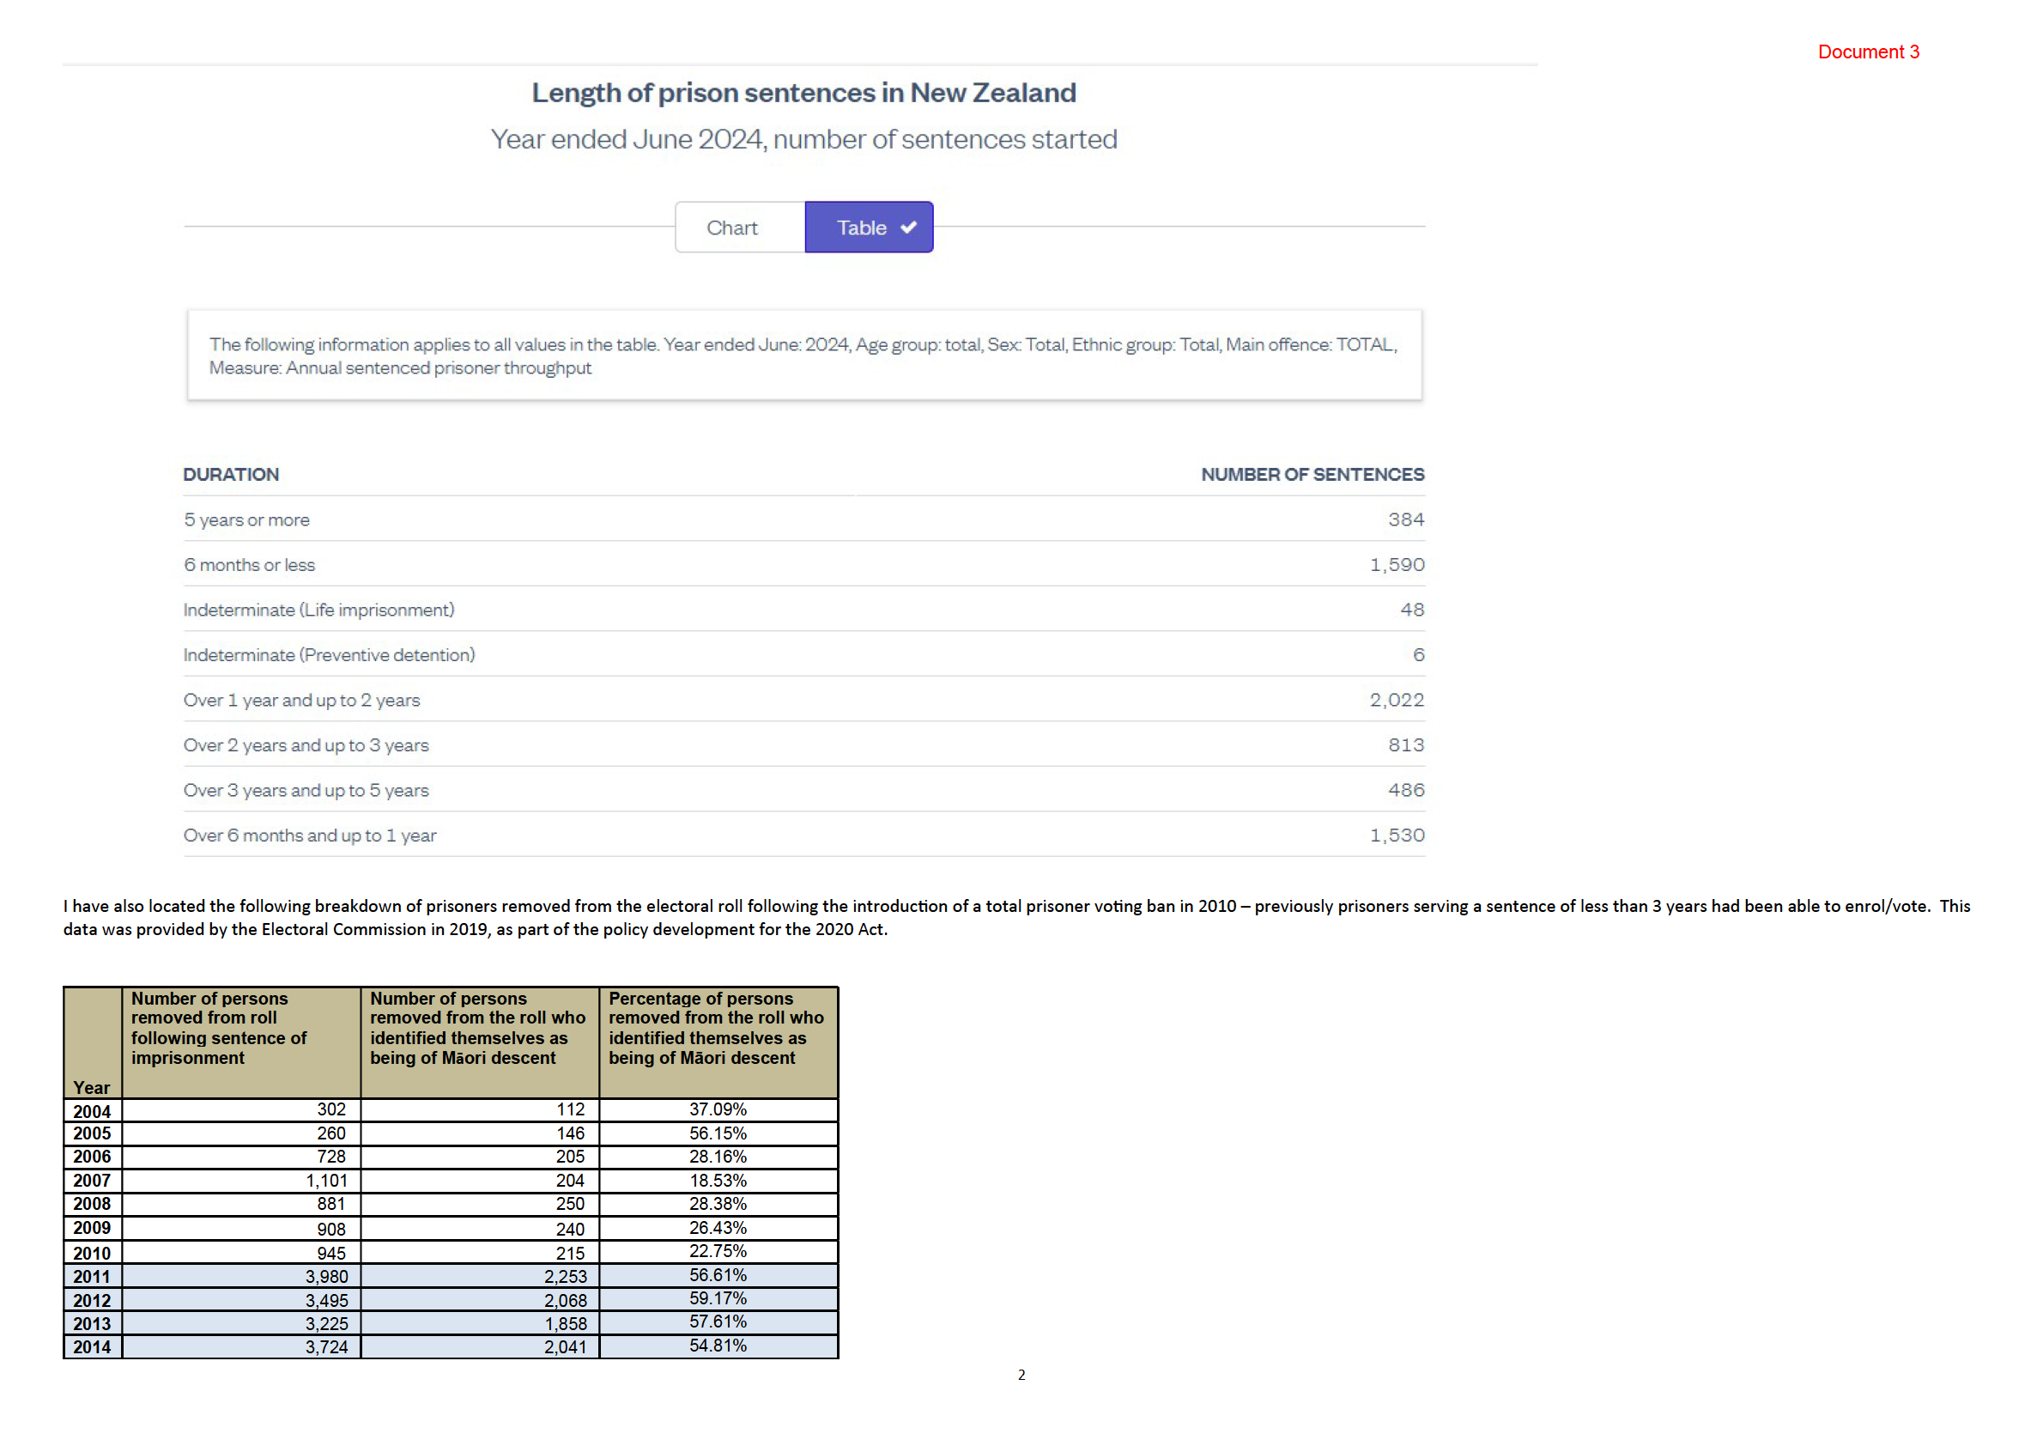Click year cell 2004
This screenshot has width=2043, height=1446.
(x=92, y=1111)
